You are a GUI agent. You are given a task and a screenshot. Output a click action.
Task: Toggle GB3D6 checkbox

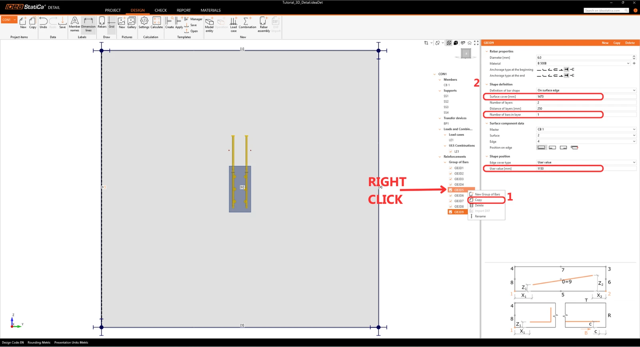[450, 195]
